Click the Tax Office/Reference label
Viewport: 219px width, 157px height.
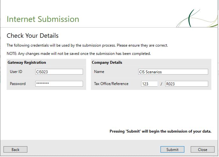[x=111, y=84]
